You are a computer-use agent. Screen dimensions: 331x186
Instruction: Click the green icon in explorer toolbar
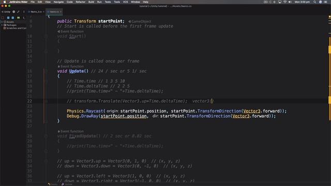pyautogui.click(x=19, y=18)
